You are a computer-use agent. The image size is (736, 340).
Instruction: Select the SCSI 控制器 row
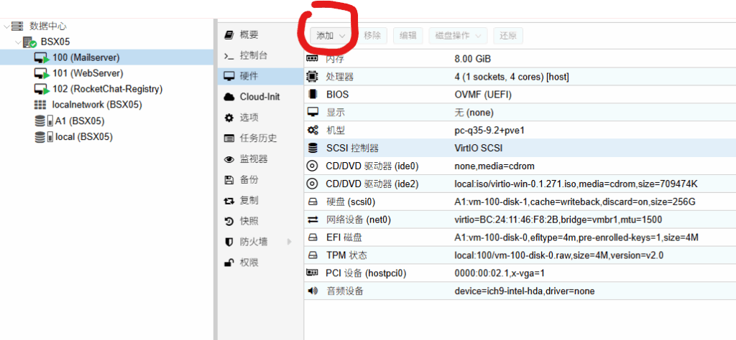click(x=520, y=148)
